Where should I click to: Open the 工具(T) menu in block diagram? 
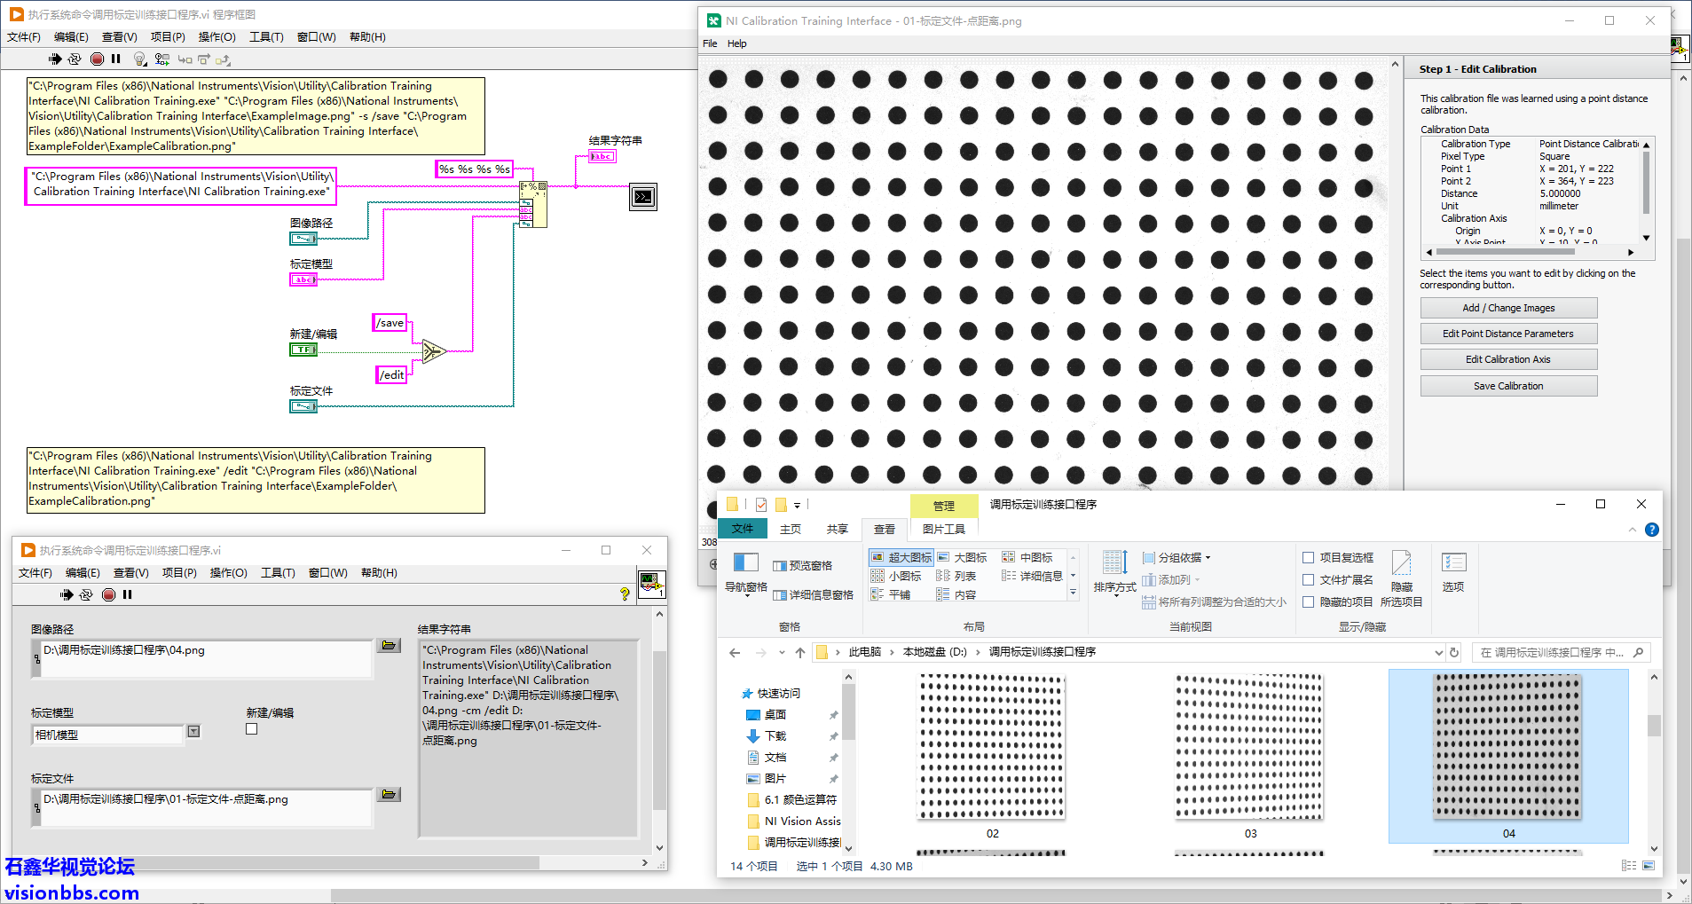[266, 37]
